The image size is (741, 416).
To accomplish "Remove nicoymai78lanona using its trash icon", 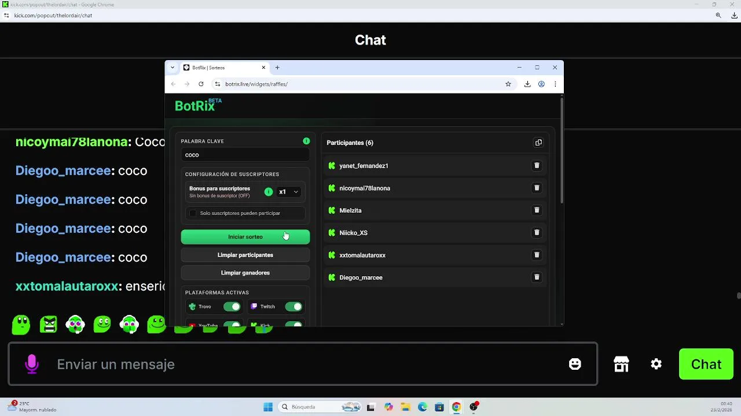I will click(x=537, y=188).
